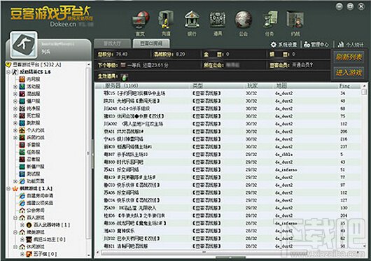Expand the 死亡服 tree node
The height and width of the screenshot is (261, 371).
coord(15,116)
